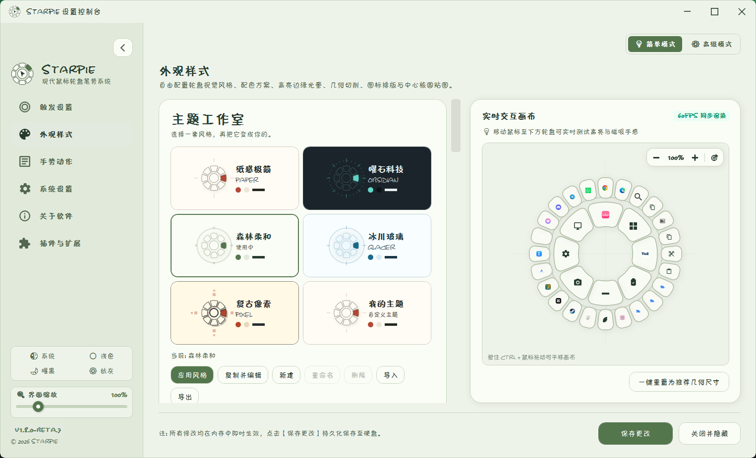Click the minus bar sector on the wheel
Screen dimensions: 756x458
coord(605,294)
